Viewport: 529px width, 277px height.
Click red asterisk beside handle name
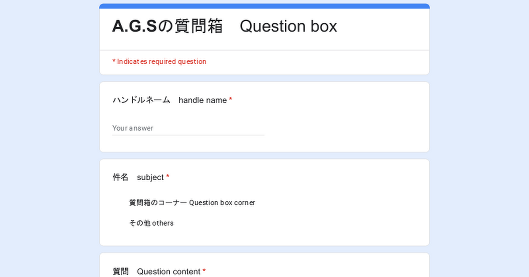coord(231,100)
